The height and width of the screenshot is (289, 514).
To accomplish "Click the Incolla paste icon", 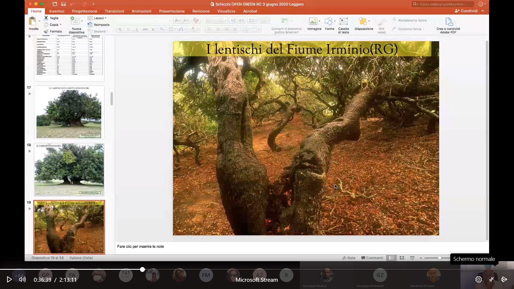I will [33, 21].
